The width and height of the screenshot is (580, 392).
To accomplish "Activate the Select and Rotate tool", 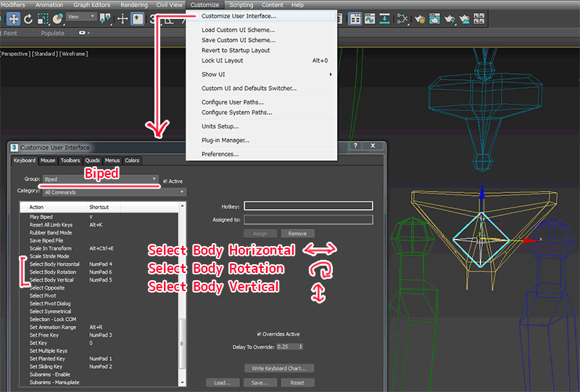I will [28, 19].
